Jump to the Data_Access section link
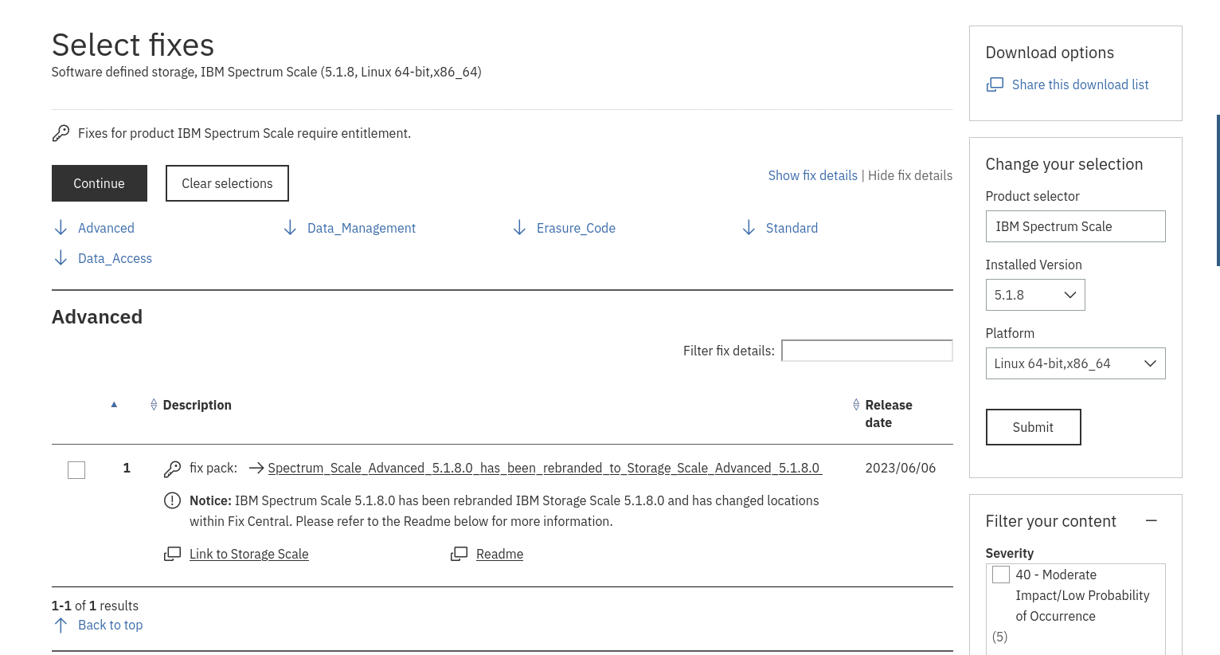Viewport: 1220px width, 655px height. tap(115, 258)
